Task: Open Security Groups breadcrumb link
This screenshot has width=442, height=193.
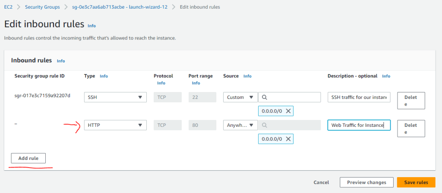Action: pyautogui.click(x=42, y=7)
